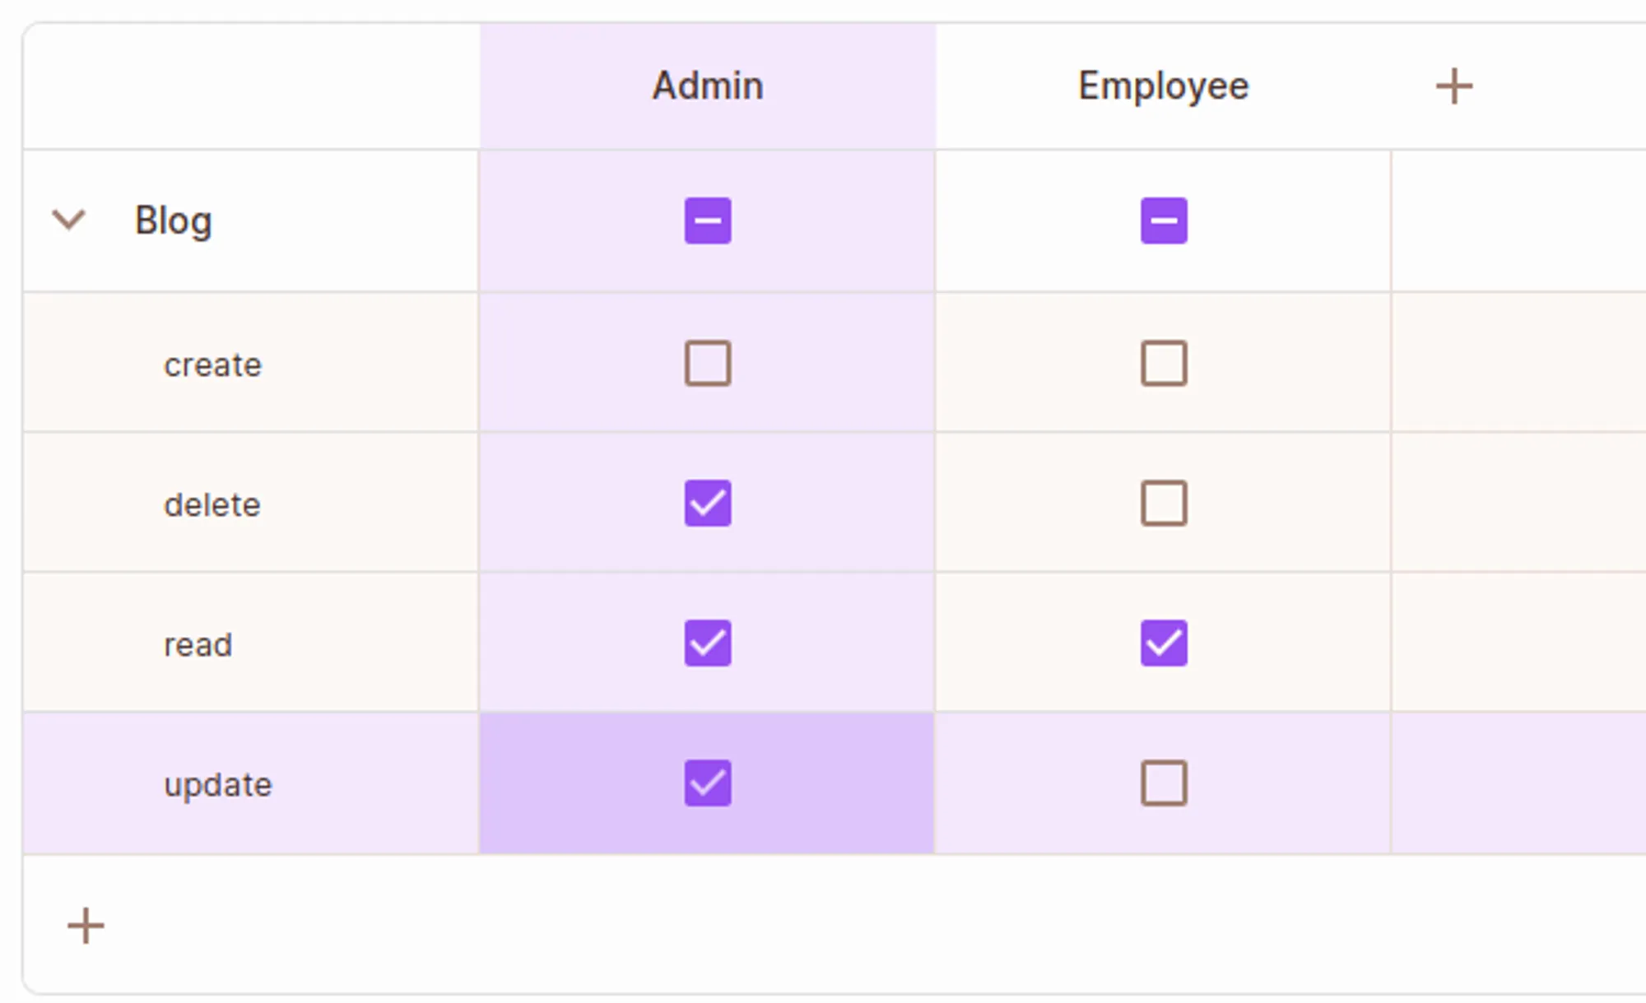
Task: Toggle Employee's Blog group checkbox
Action: coord(1164,221)
